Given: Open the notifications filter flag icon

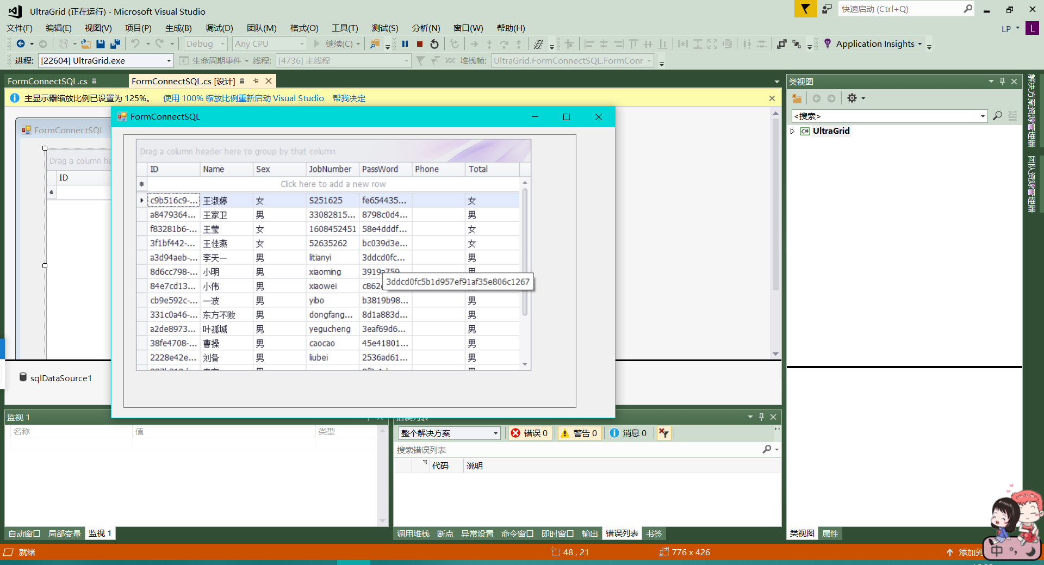Looking at the screenshot, I should click(805, 9).
